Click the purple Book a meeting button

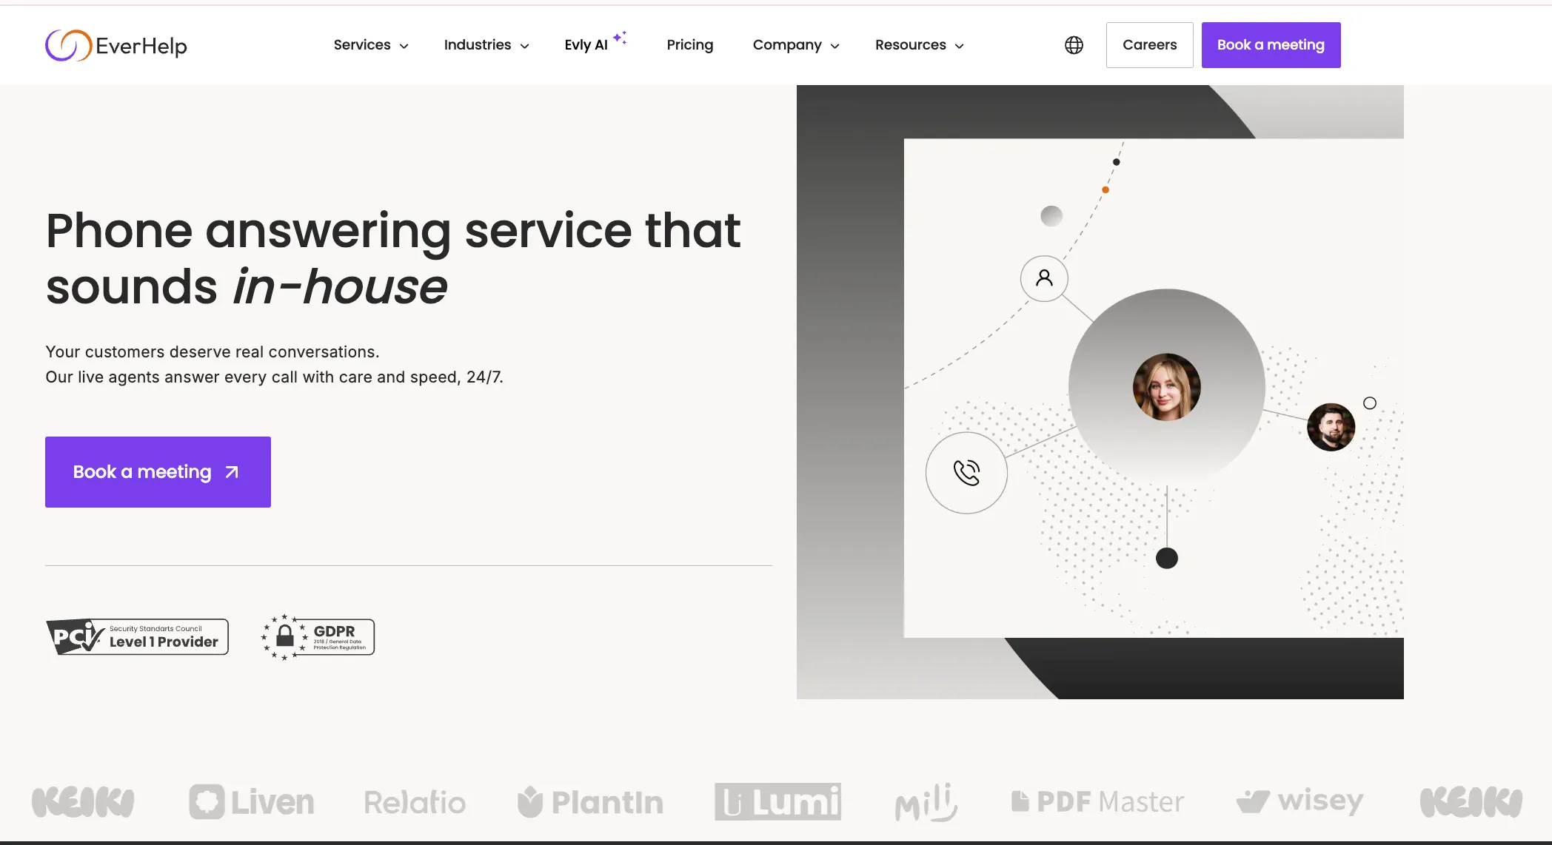click(x=158, y=471)
